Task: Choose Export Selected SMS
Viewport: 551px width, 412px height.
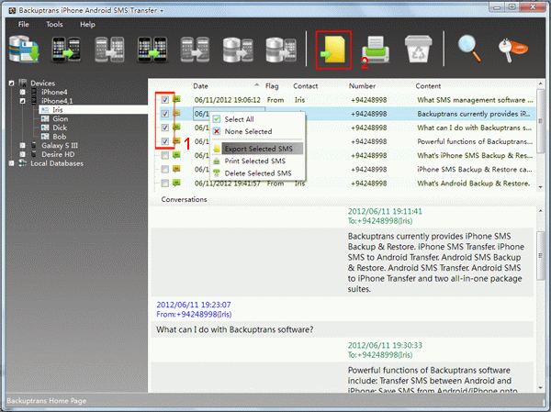Action: [x=257, y=149]
